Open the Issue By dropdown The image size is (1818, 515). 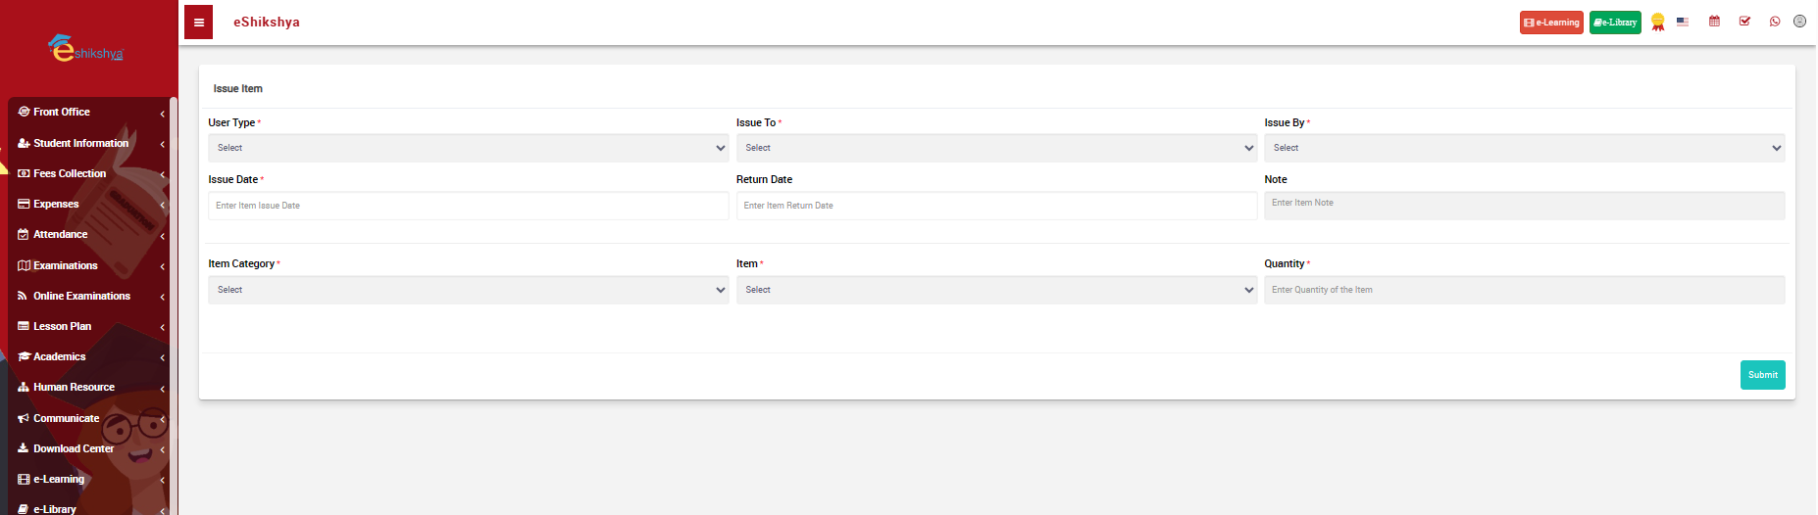point(1524,148)
